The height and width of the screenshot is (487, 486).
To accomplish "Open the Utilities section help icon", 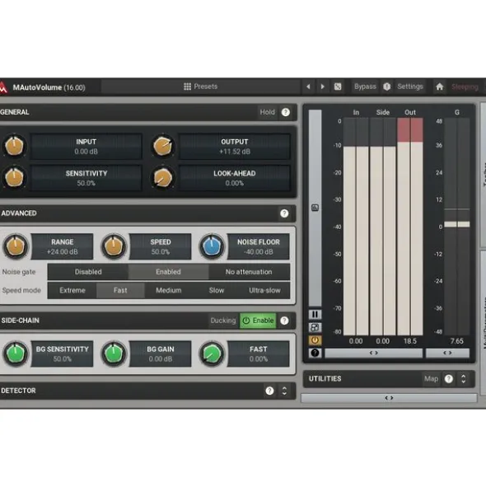I will [448, 378].
